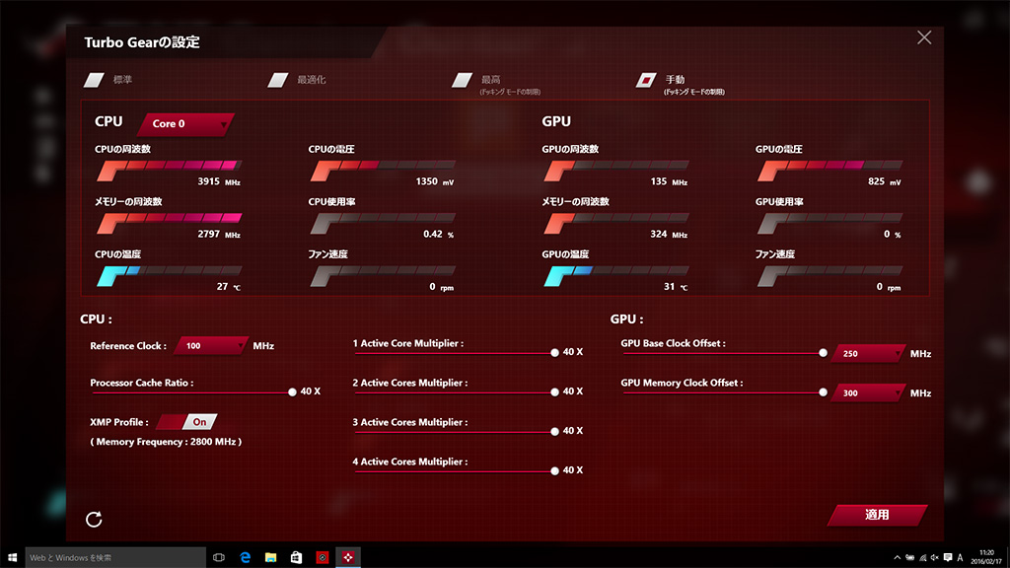Click the active ROG app taskbar icon
This screenshot has height=568, width=1010.
click(348, 558)
